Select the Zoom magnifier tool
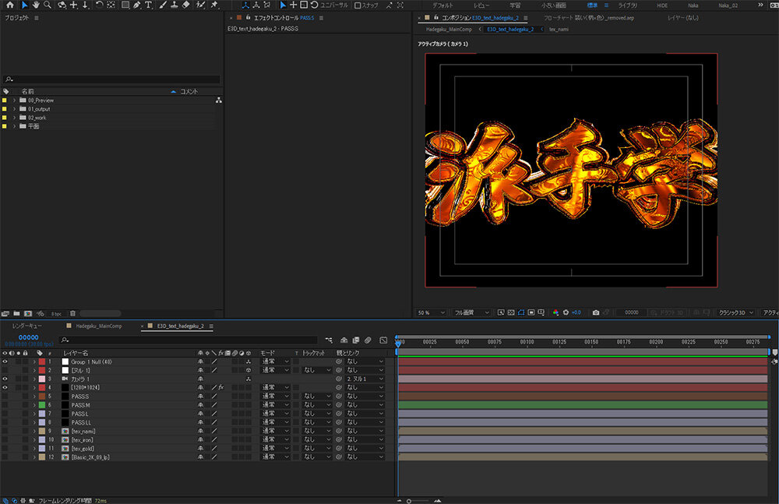 [48, 5]
